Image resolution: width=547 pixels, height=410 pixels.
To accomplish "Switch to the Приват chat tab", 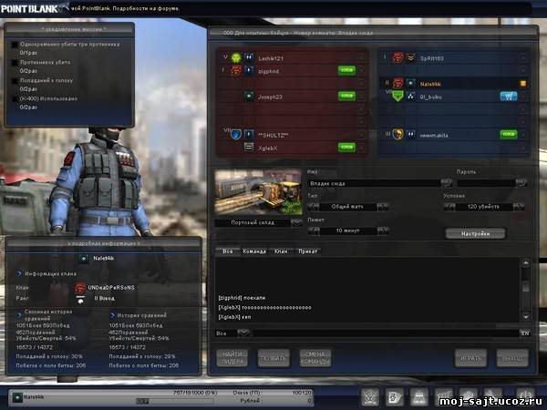I will point(308,251).
